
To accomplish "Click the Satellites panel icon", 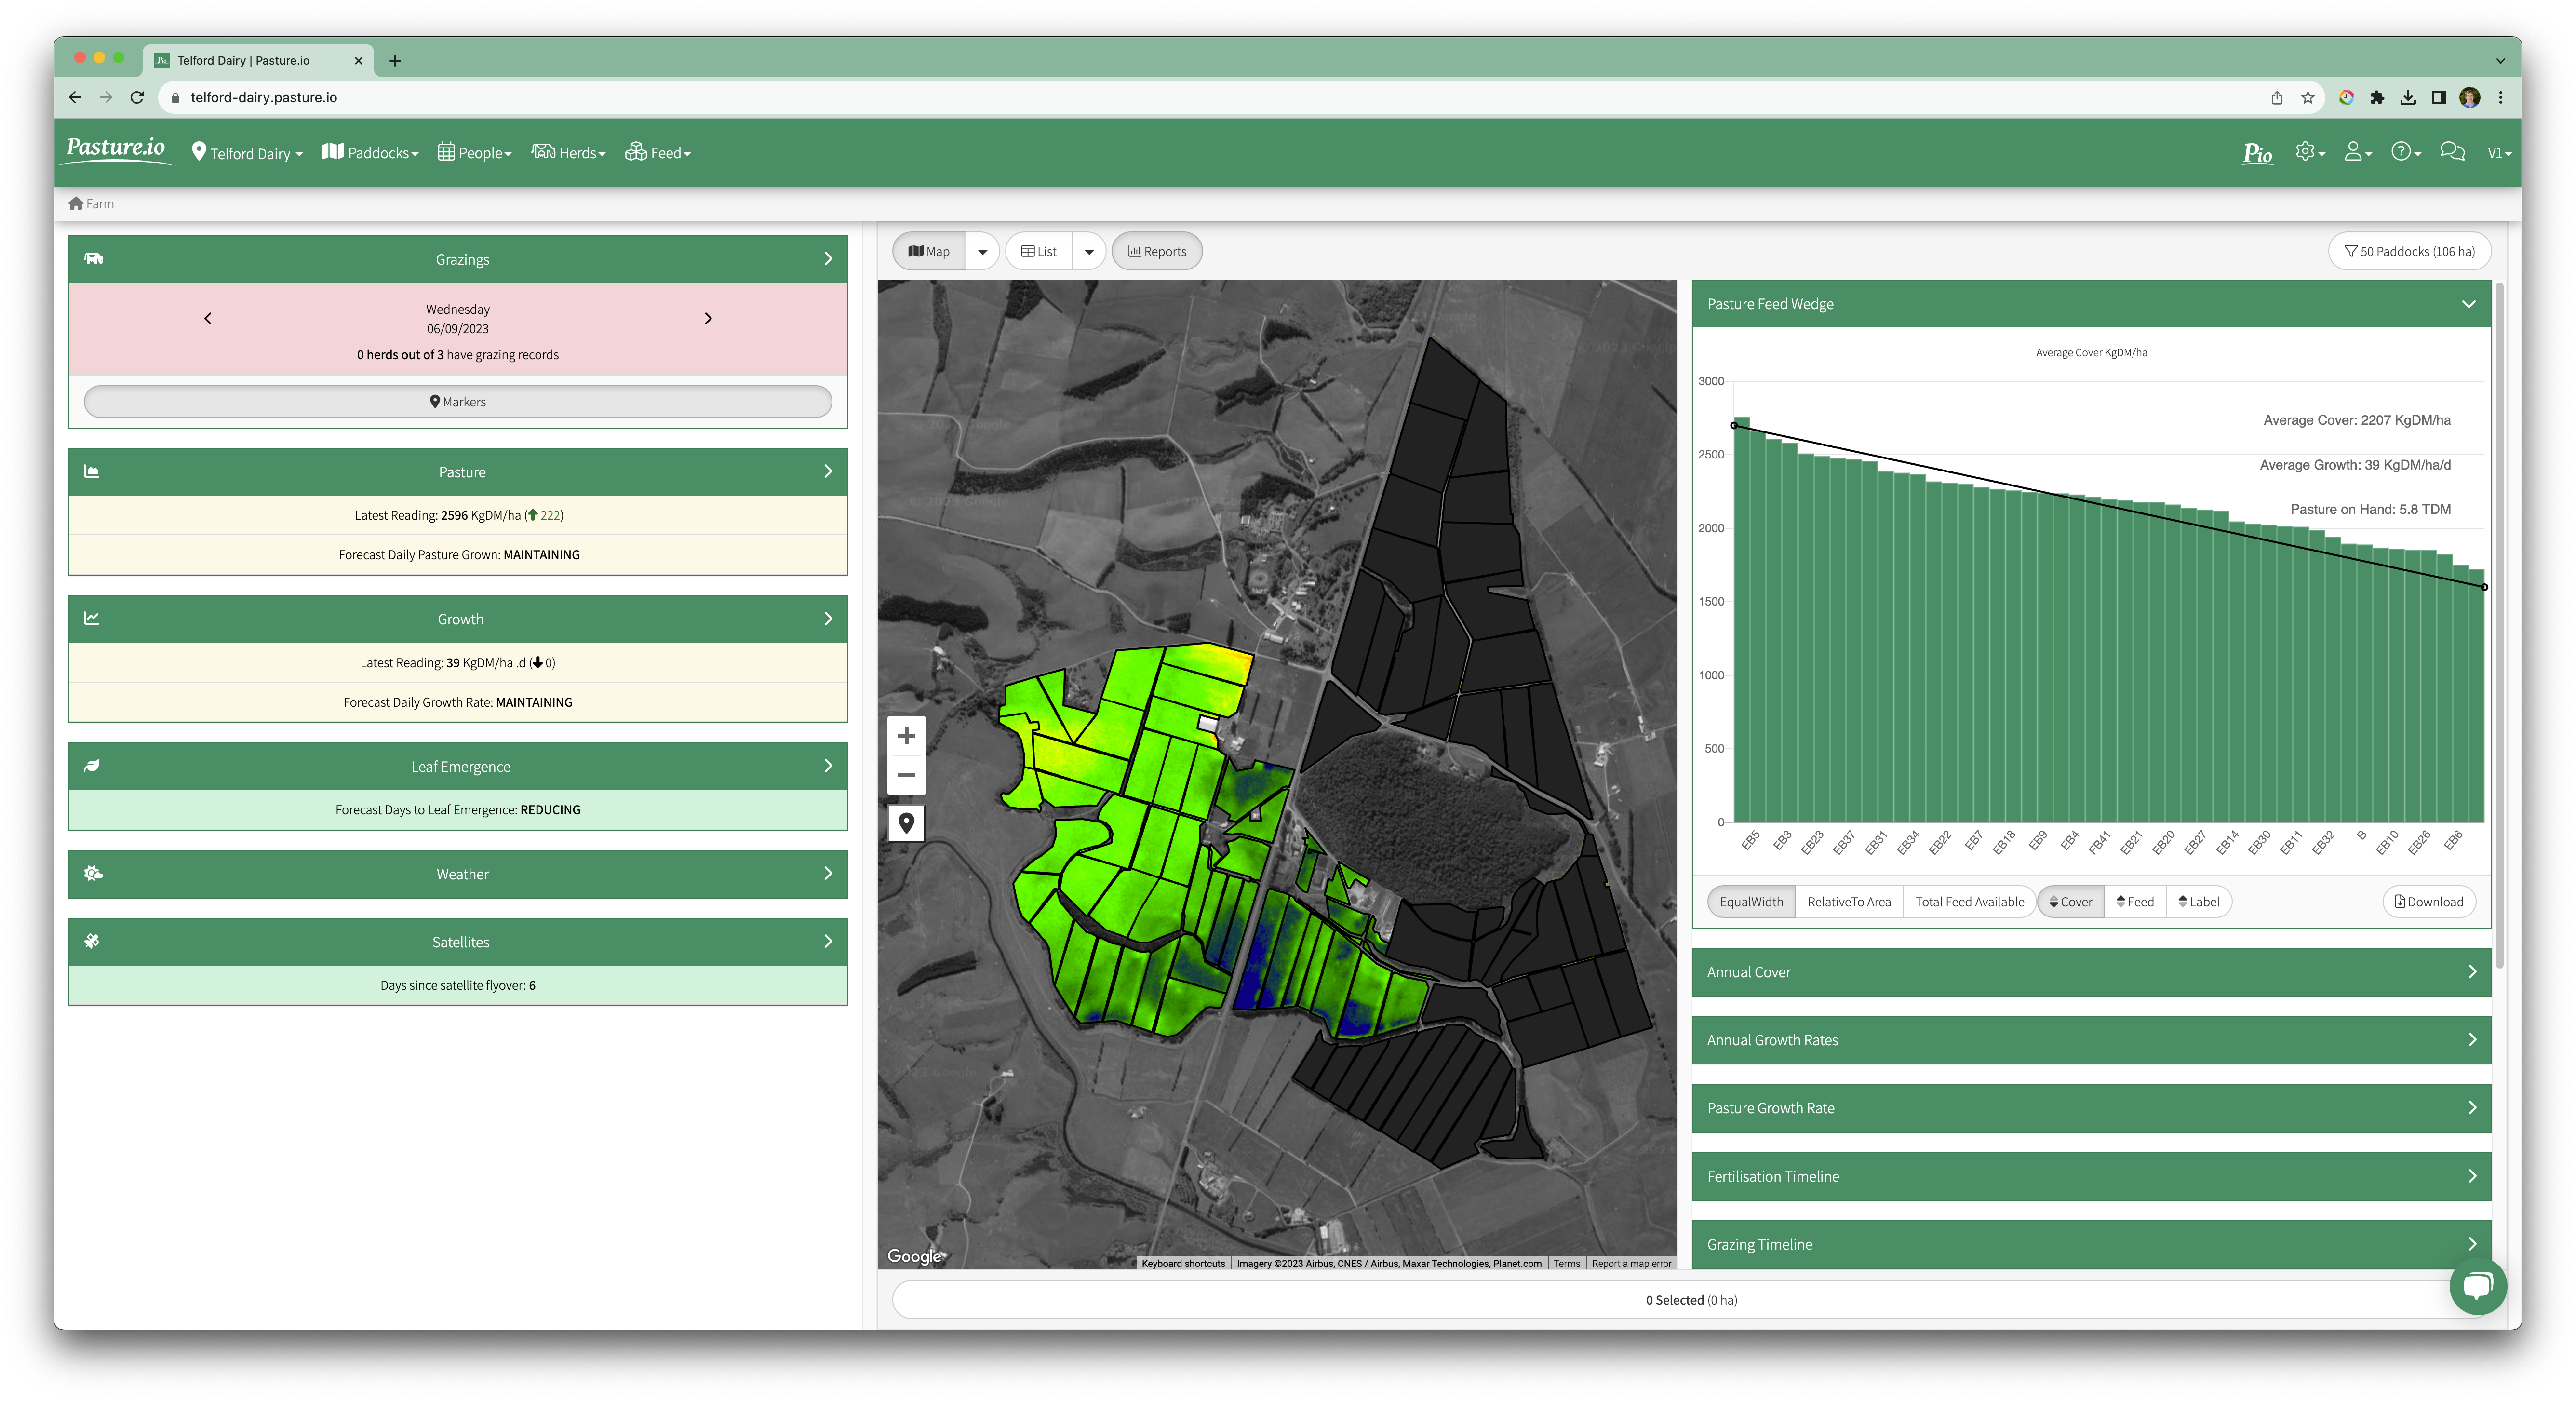I will coord(92,941).
